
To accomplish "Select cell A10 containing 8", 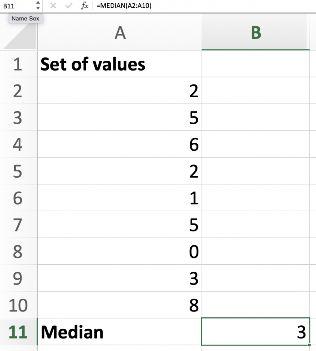I will pyautogui.click(x=119, y=305).
